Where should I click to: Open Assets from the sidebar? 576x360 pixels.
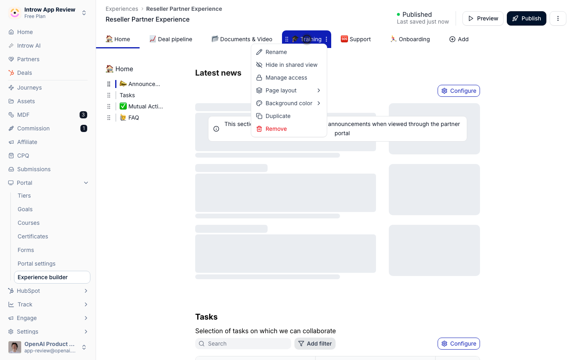coord(48,101)
